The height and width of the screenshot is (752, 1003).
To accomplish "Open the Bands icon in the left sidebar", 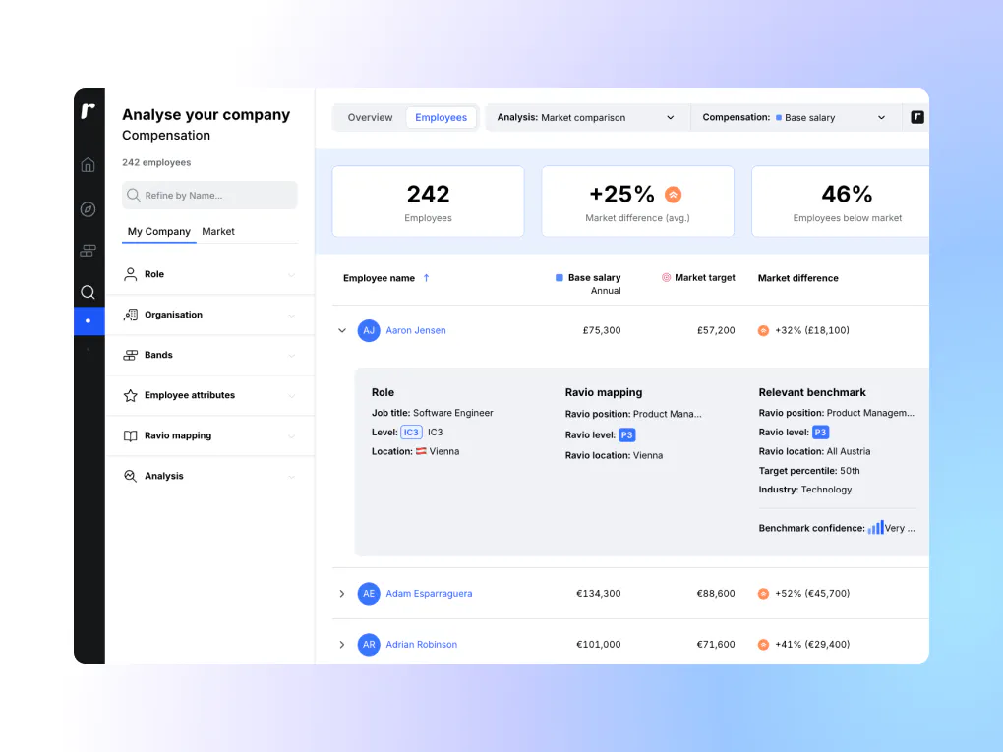I will (88, 251).
